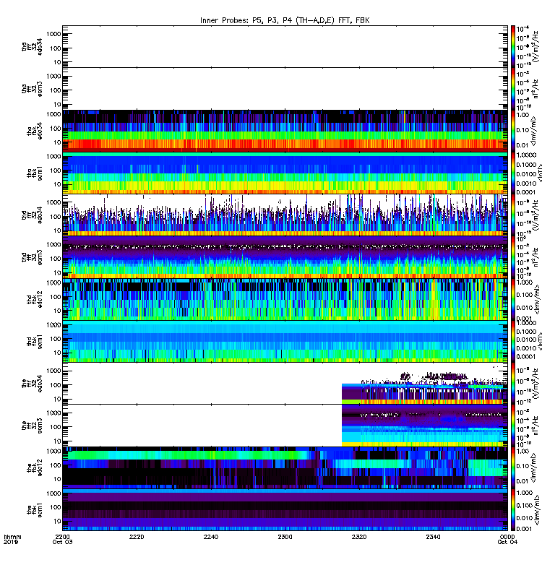Click the '10' tick of the fbk scm1 panel
Viewport: 542px width, 578px height.
click(57, 521)
